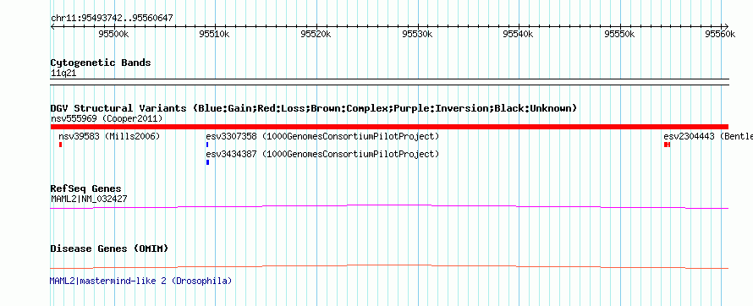The width and height of the screenshot is (753, 306).
Task: Open the MAML2|mastermind-like 2 (Drosophila) link
Action: [x=140, y=281]
